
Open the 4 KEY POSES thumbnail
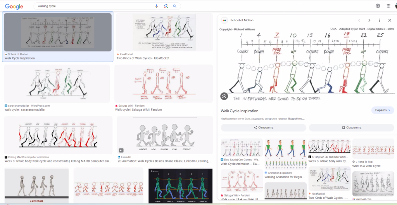pyautogui.click(x=37, y=186)
